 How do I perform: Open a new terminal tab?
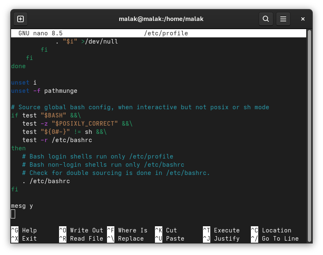(20, 19)
